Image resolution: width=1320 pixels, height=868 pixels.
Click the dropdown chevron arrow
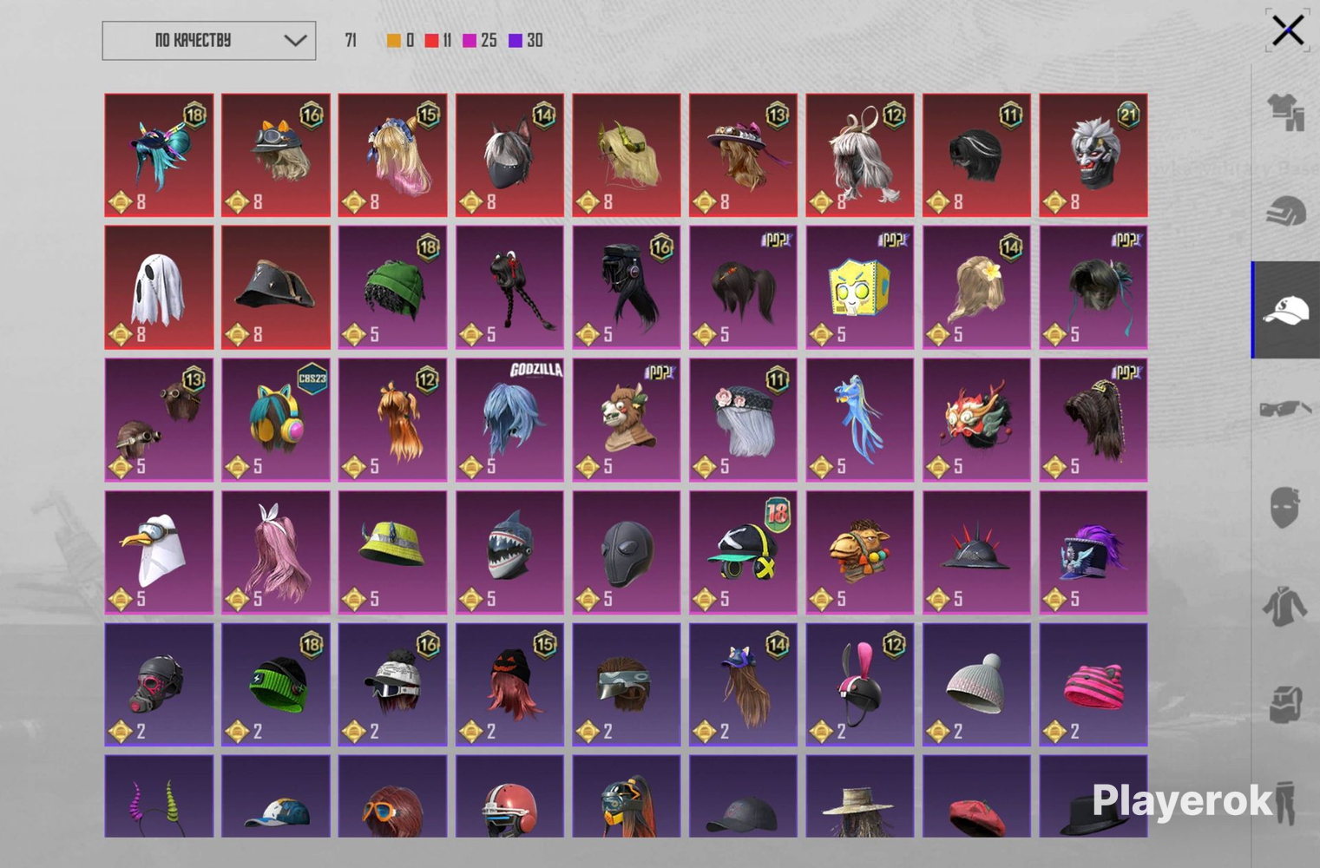click(x=295, y=41)
